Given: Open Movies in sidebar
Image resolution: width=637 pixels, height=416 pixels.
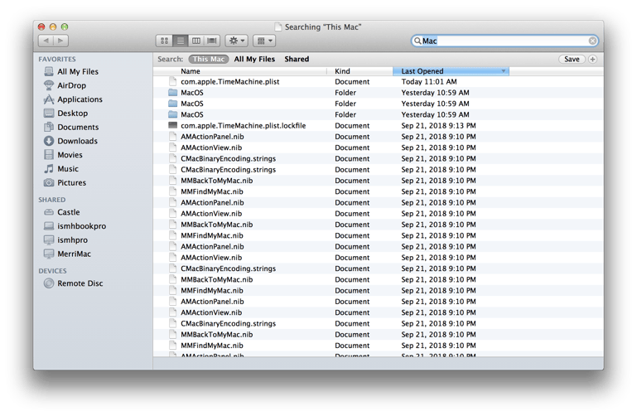Looking at the screenshot, I should (x=63, y=155).
